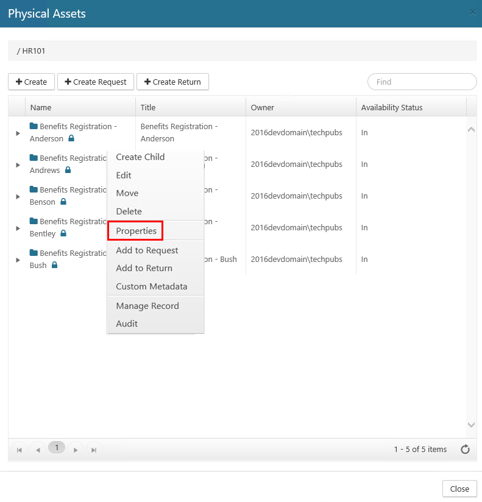Expand the Benefits Registration - Bush row
The width and height of the screenshot is (482, 502).
pyautogui.click(x=18, y=260)
